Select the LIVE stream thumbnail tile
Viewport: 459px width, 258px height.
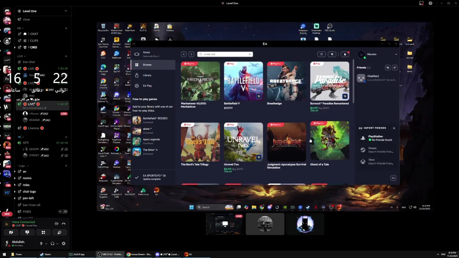coord(225,224)
